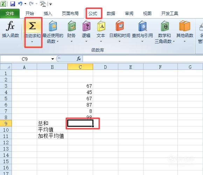This screenshot has width=203, height=175.
Task: Expand the 自动求和 dropdown arrow
Action: click(x=32, y=42)
